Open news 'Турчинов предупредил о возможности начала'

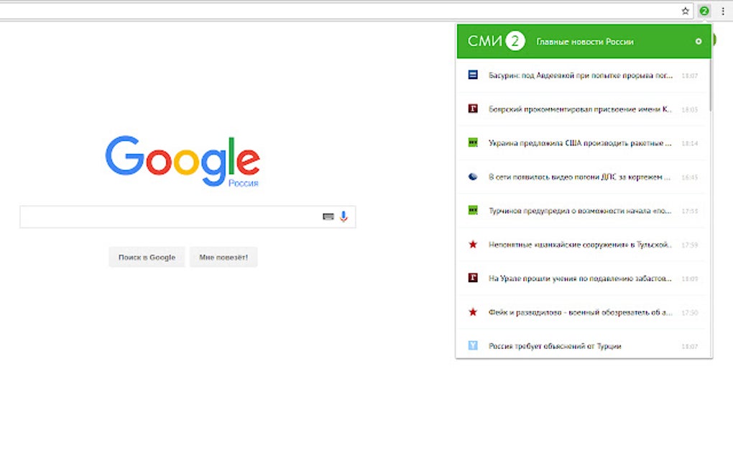pos(580,211)
